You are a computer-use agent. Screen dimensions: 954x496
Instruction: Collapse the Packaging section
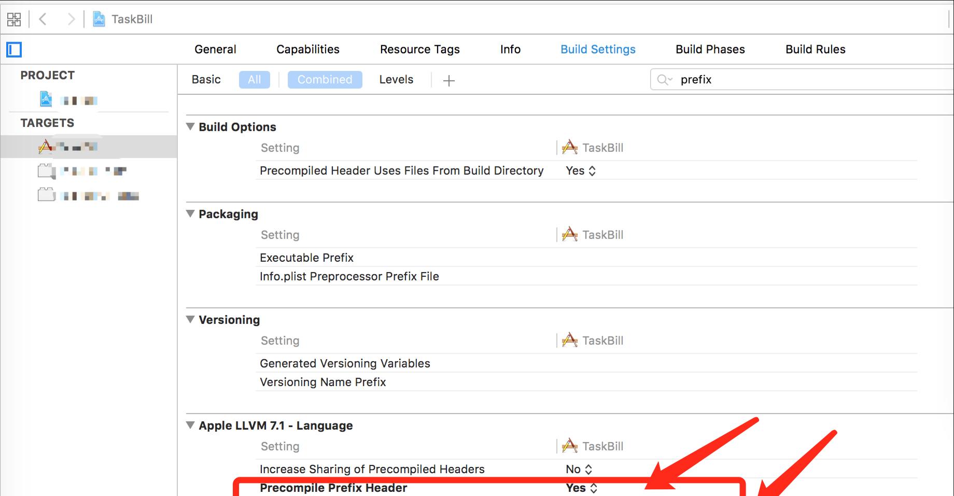[190, 214]
